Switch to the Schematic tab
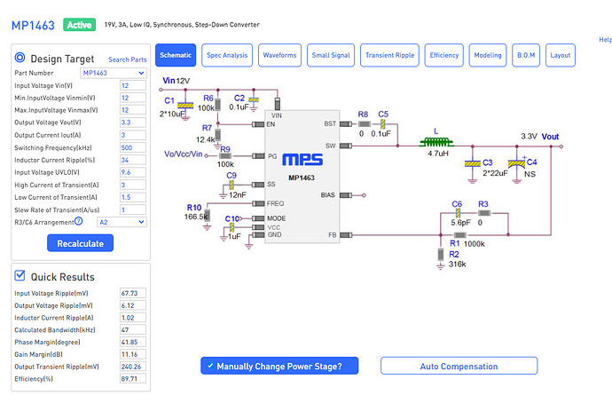612x395 pixels. [176, 55]
